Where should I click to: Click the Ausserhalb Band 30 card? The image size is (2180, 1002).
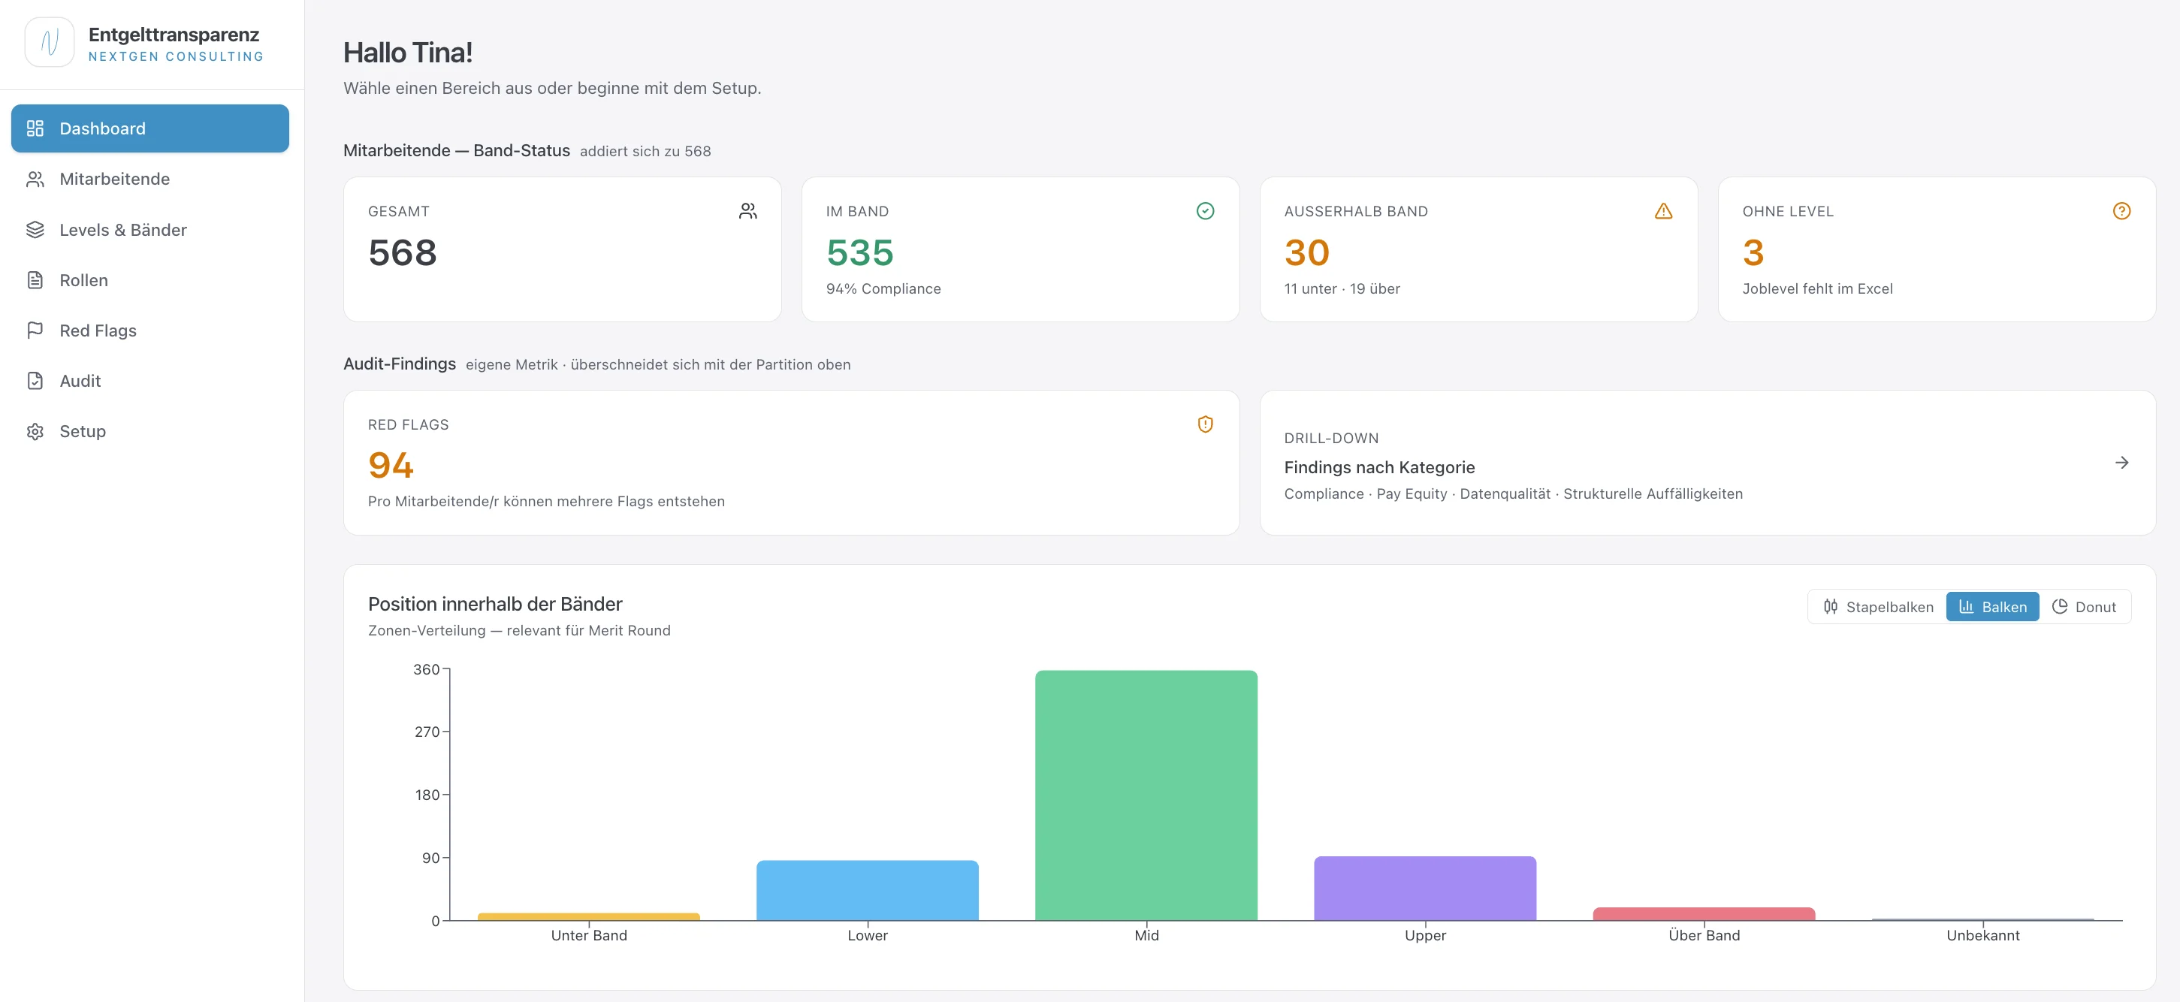coord(1478,249)
